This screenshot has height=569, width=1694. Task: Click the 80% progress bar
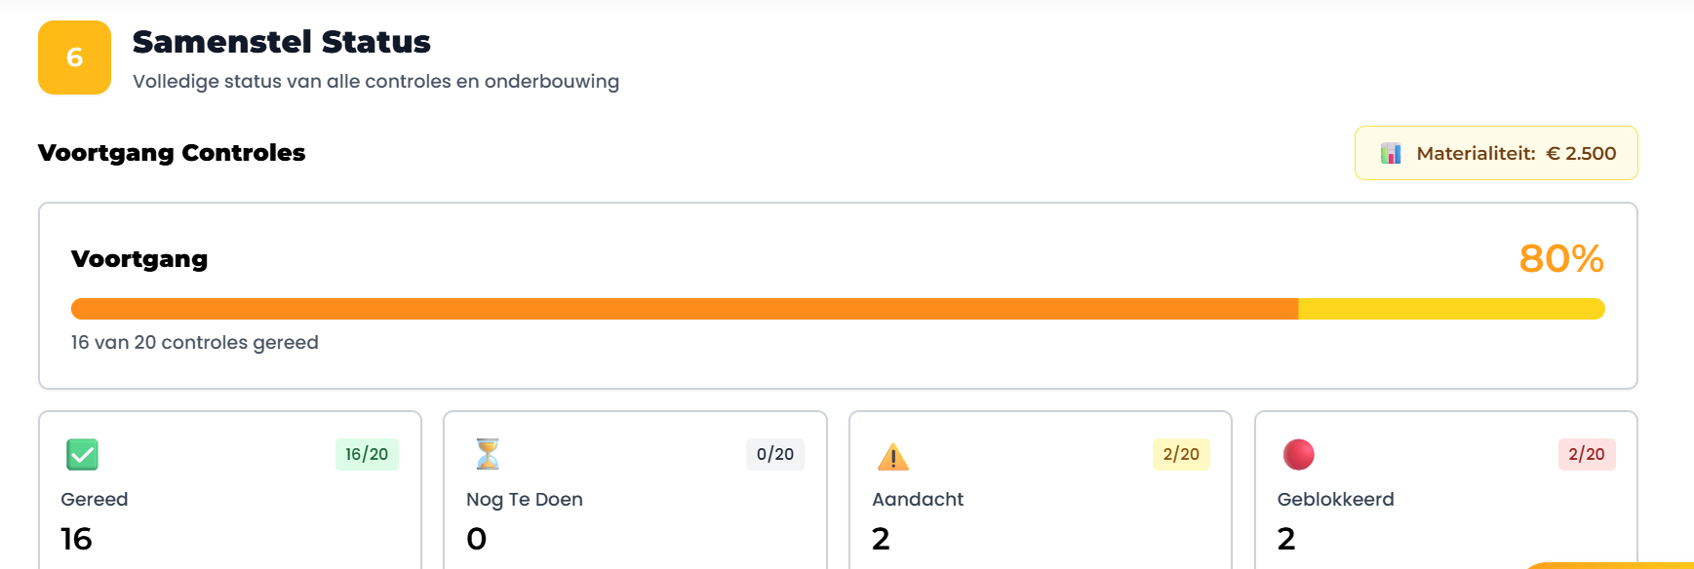tap(837, 308)
